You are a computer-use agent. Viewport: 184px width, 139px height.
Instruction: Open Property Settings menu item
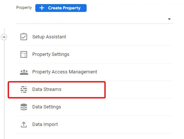click(95, 54)
